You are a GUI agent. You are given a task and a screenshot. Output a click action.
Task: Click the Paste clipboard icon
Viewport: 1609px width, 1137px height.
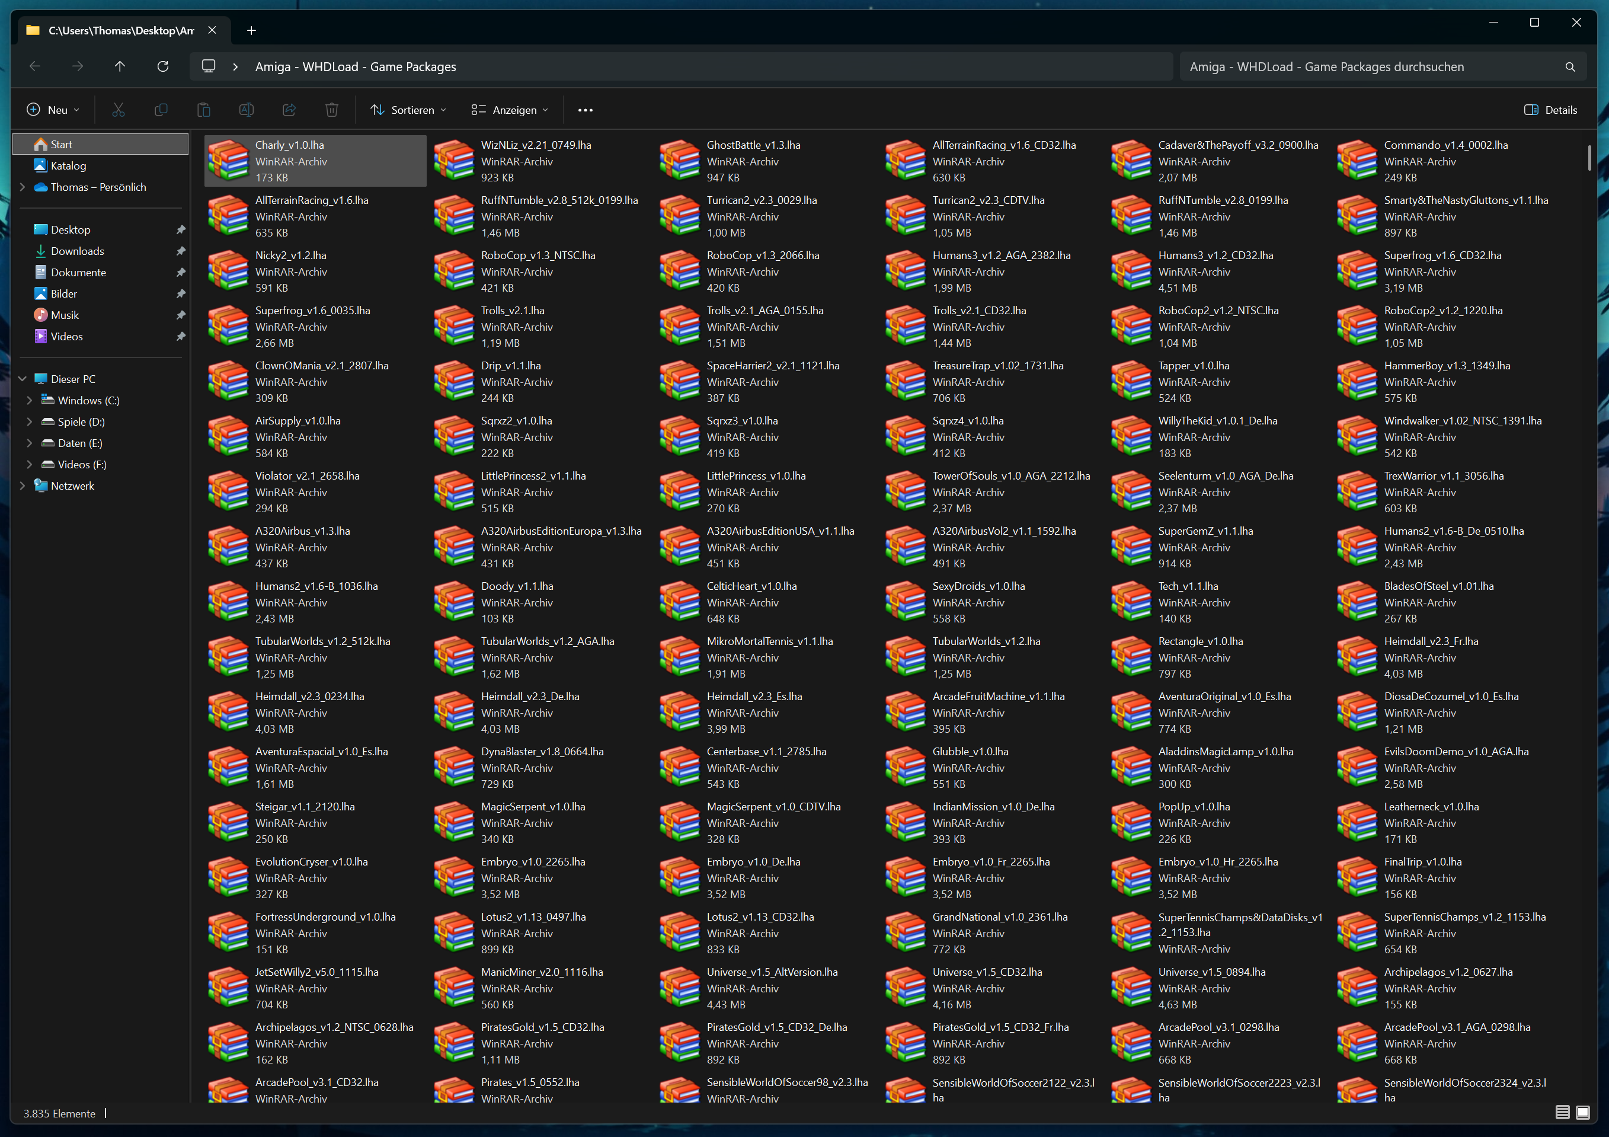point(203,110)
